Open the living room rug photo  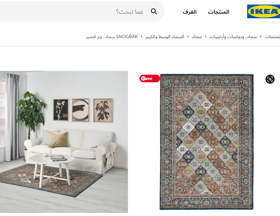pyautogui.click(x=64, y=142)
